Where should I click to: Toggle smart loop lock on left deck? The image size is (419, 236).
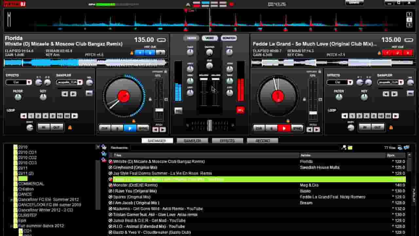(70, 128)
